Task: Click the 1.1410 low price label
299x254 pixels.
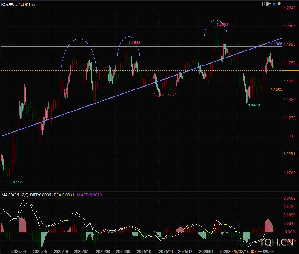Action: click(x=254, y=105)
